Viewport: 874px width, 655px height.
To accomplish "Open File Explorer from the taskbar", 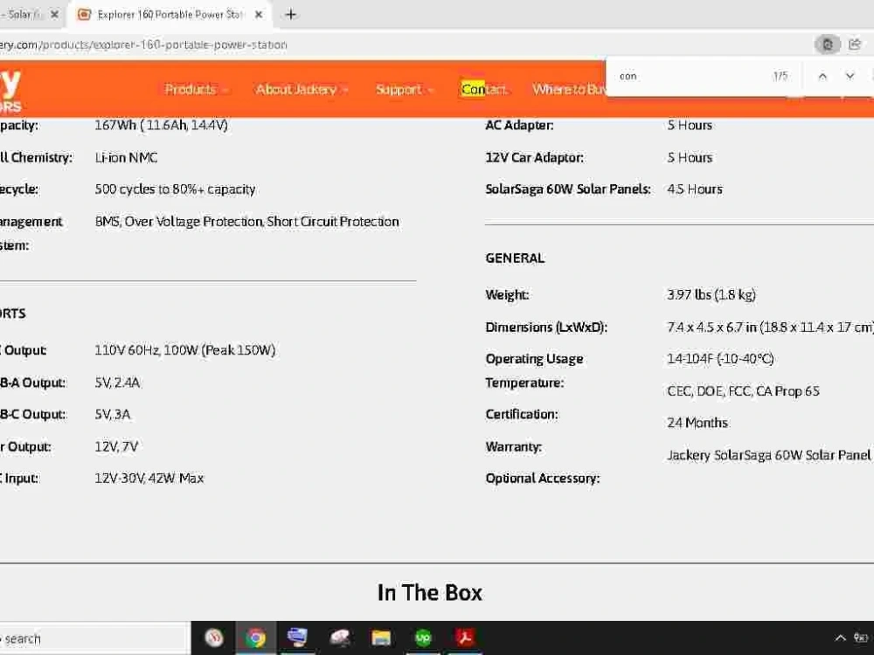I will [x=381, y=638].
